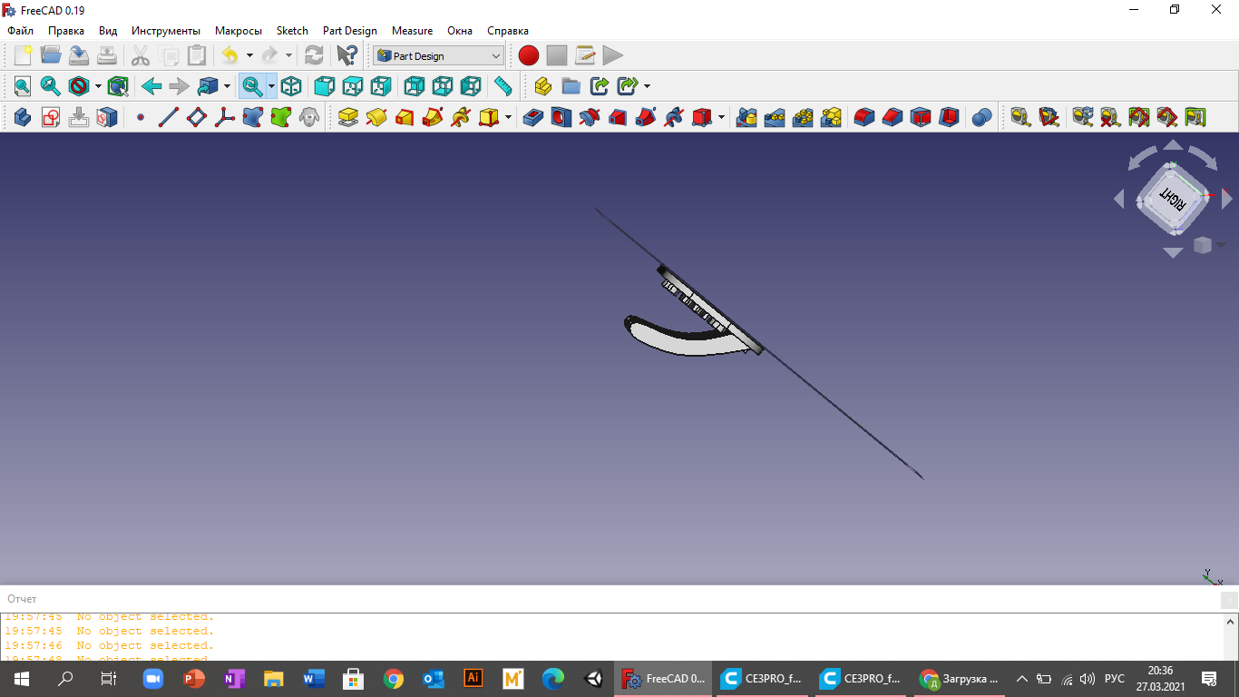1239x697 pixels.
Task: Open the Макросы menu
Action: [239, 31]
